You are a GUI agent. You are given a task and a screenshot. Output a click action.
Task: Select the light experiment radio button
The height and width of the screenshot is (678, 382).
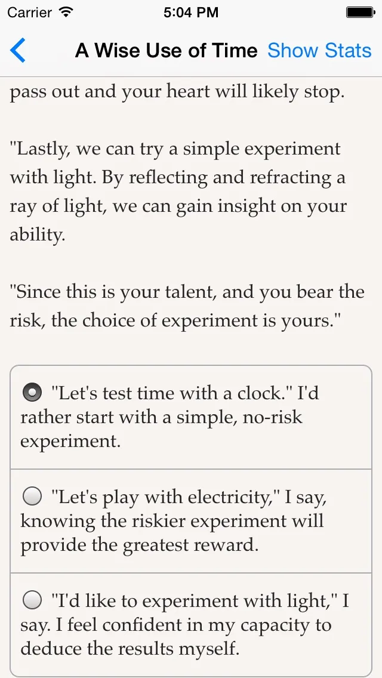(32, 599)
